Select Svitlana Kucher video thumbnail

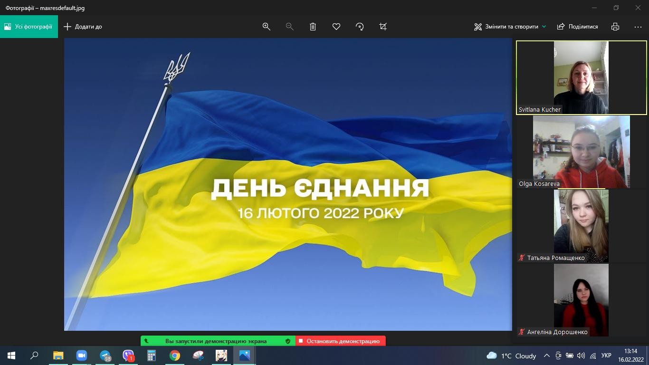pyautogui.click(x=581, y=77)
